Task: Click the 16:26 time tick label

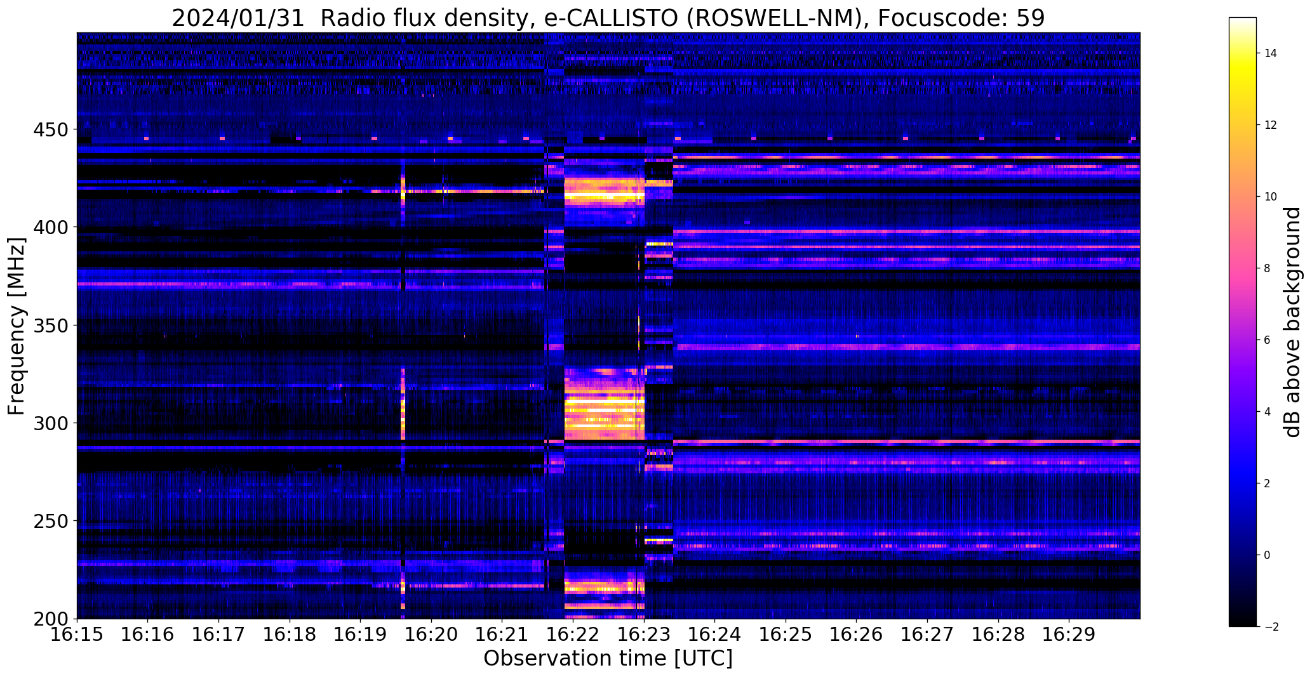Action: [857, 634]
